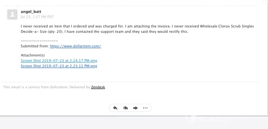Click the "Attachment(s)" label

[33, 55]
